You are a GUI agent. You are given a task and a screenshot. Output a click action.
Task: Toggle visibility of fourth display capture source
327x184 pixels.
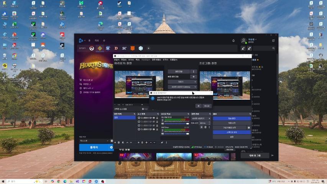154,129
